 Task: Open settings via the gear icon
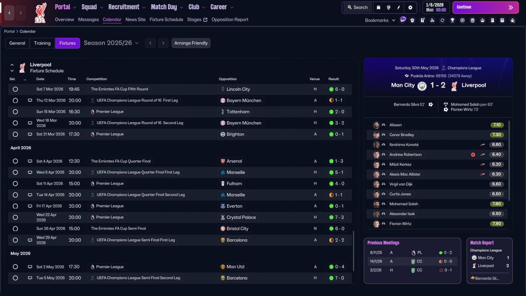click(410, 7)
